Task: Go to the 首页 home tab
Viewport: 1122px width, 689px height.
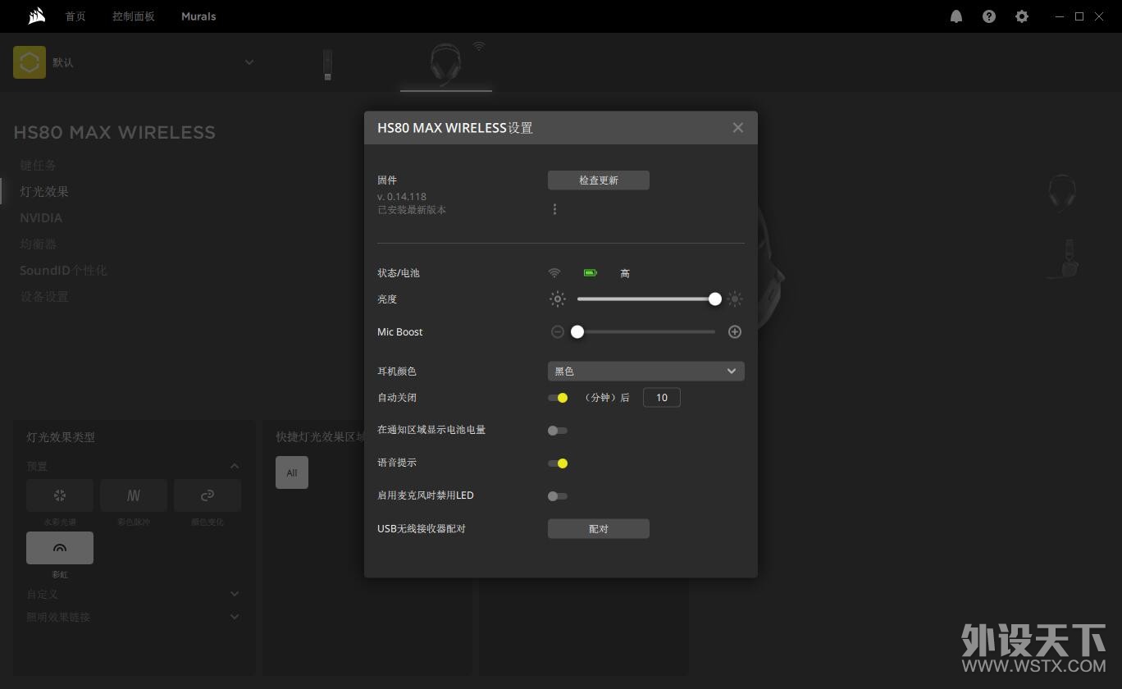Action: [x=75, y=16]
